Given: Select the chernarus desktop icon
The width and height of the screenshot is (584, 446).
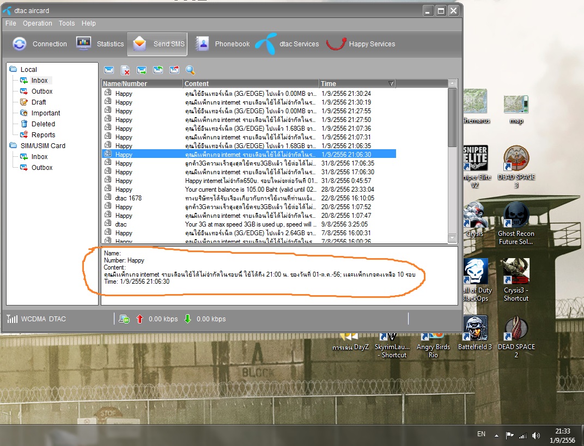Looking at the screenshot, I should (x=477, y=107).
